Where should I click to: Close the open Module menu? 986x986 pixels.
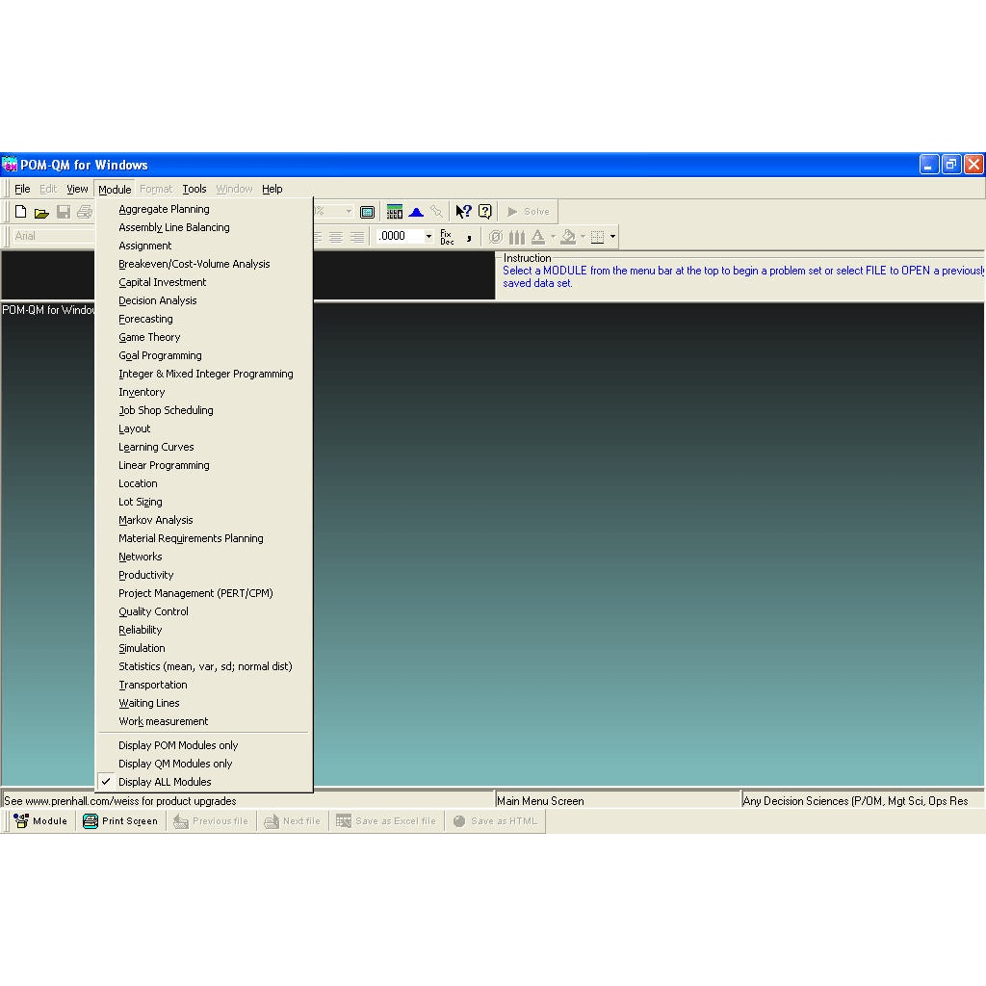pos(115,190)
